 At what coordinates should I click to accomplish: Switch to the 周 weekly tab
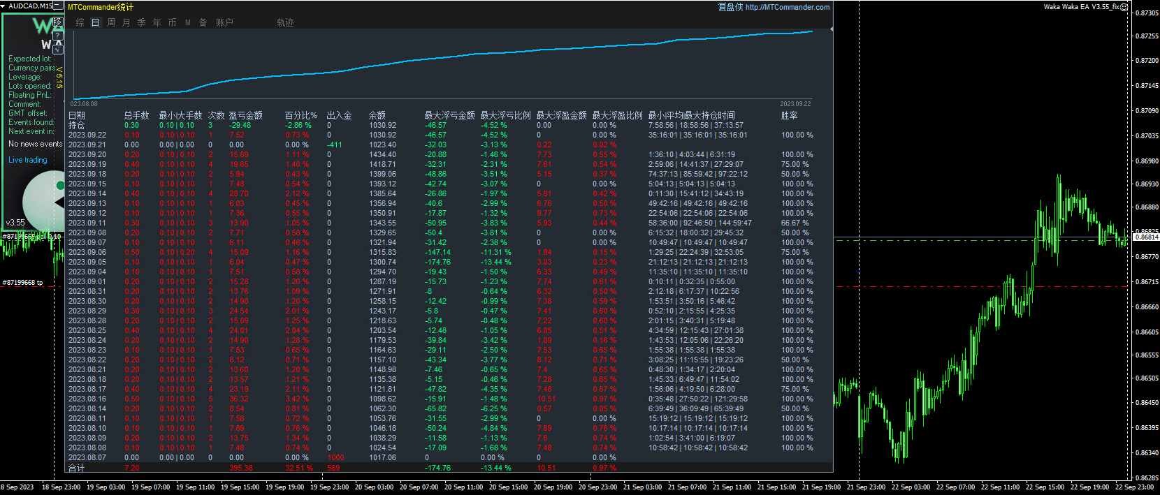[x=111, y=22]
